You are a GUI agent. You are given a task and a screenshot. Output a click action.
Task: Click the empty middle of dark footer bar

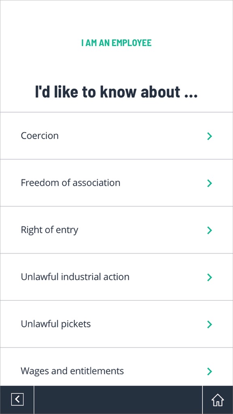click(118, 400)
